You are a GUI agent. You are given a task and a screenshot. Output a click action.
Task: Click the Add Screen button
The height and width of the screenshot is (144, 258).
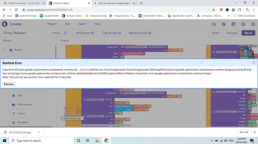85,33
